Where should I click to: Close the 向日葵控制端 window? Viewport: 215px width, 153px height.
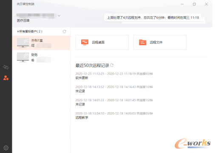[207, 4]
